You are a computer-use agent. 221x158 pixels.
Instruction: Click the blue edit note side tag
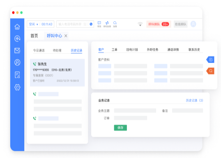(x=210, y=59)
